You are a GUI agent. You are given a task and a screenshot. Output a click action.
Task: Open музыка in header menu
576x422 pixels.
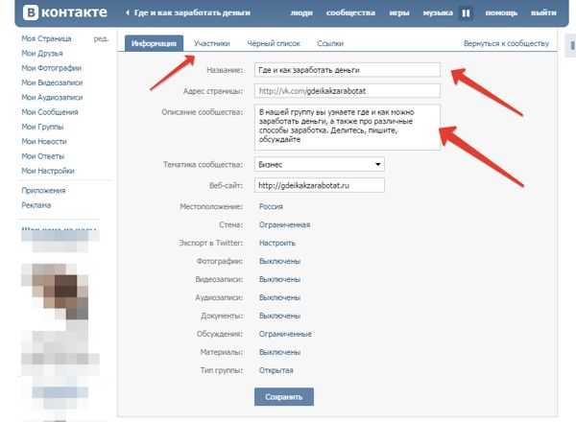click(438, 12)
